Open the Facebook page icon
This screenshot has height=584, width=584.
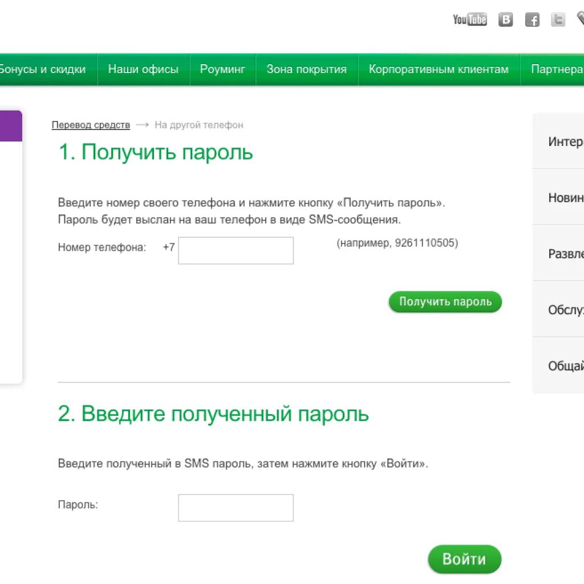coord(532,19)
